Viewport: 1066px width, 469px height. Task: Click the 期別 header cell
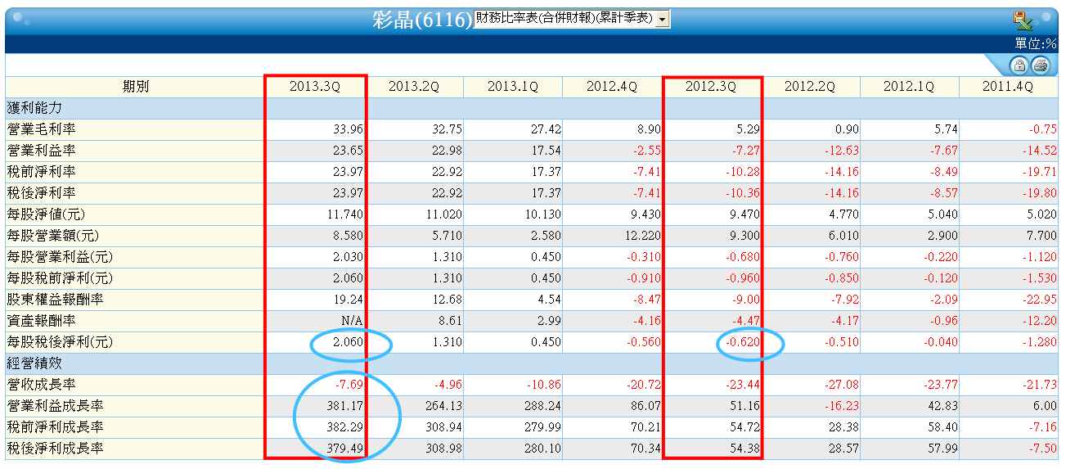click(x=136, y=86)
